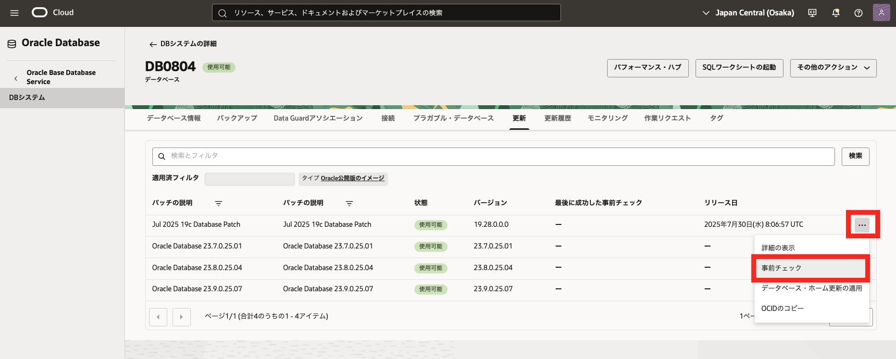Image resolution: width=896 pixels, height=359 pixels.
Task: Open the three-dot actions menu for Jul 2025 patch
Action: coord(862,225)
